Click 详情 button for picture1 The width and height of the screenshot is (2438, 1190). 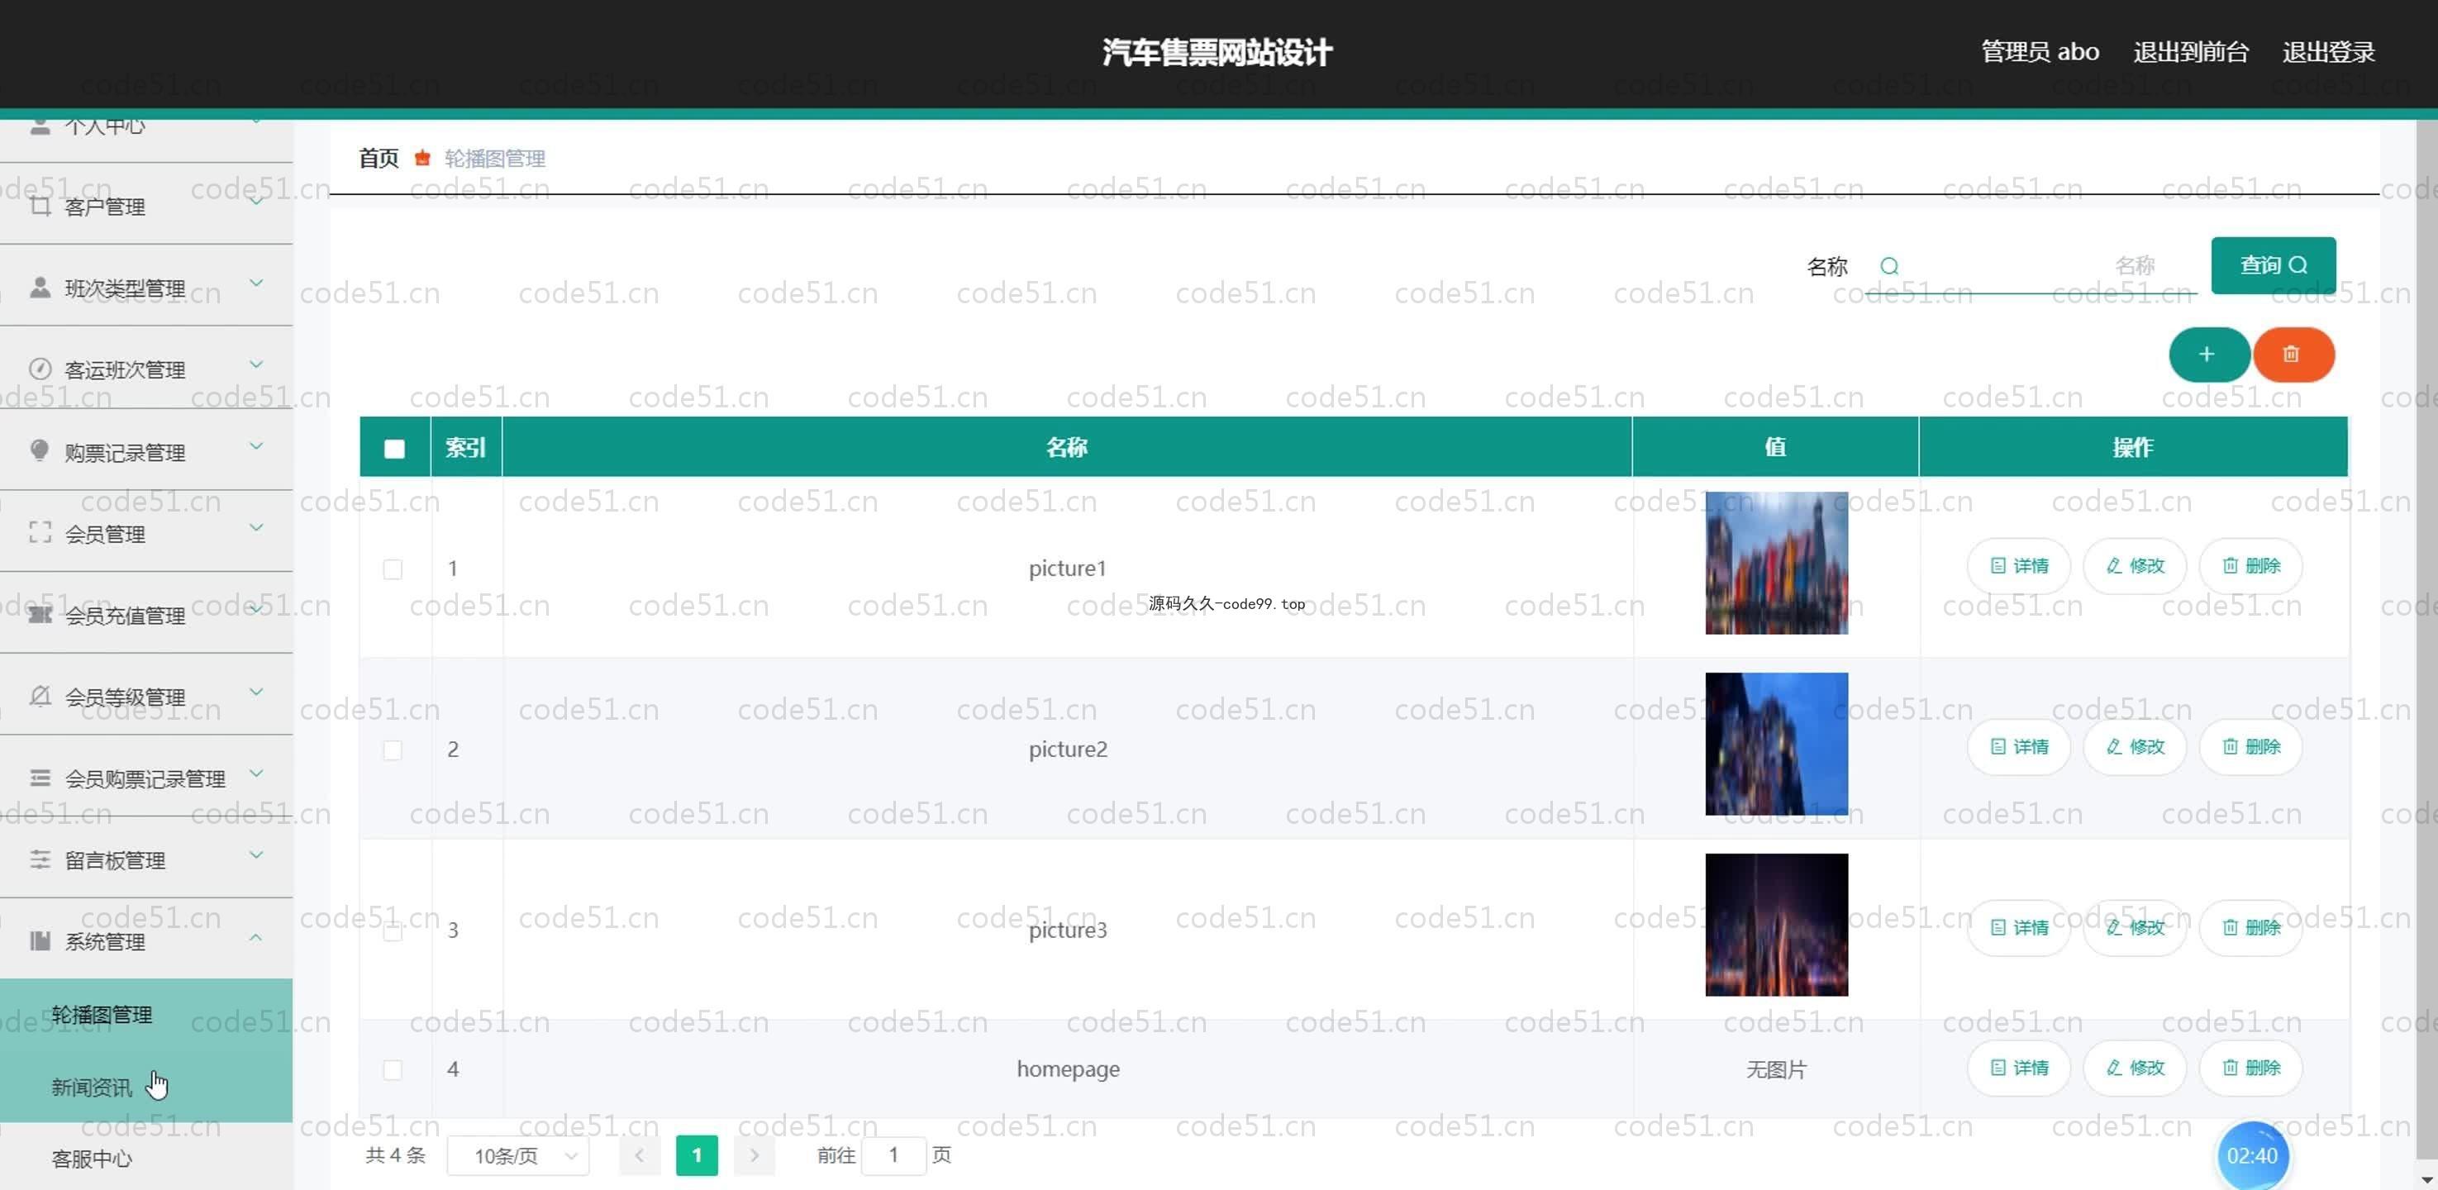[x=2019, y=566]
